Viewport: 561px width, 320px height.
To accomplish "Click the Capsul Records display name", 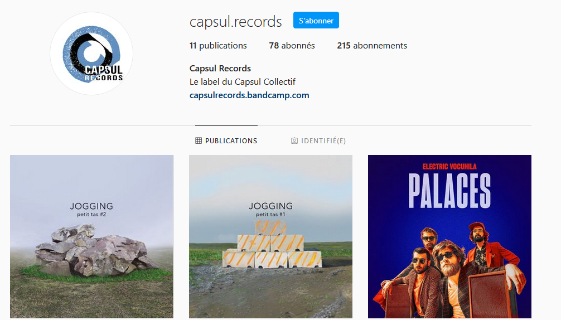I will [x=220, y=68].
